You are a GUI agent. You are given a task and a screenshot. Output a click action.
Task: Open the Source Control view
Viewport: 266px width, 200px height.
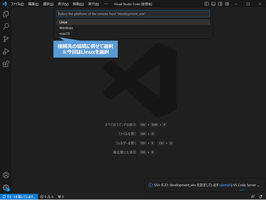[6, 39]
